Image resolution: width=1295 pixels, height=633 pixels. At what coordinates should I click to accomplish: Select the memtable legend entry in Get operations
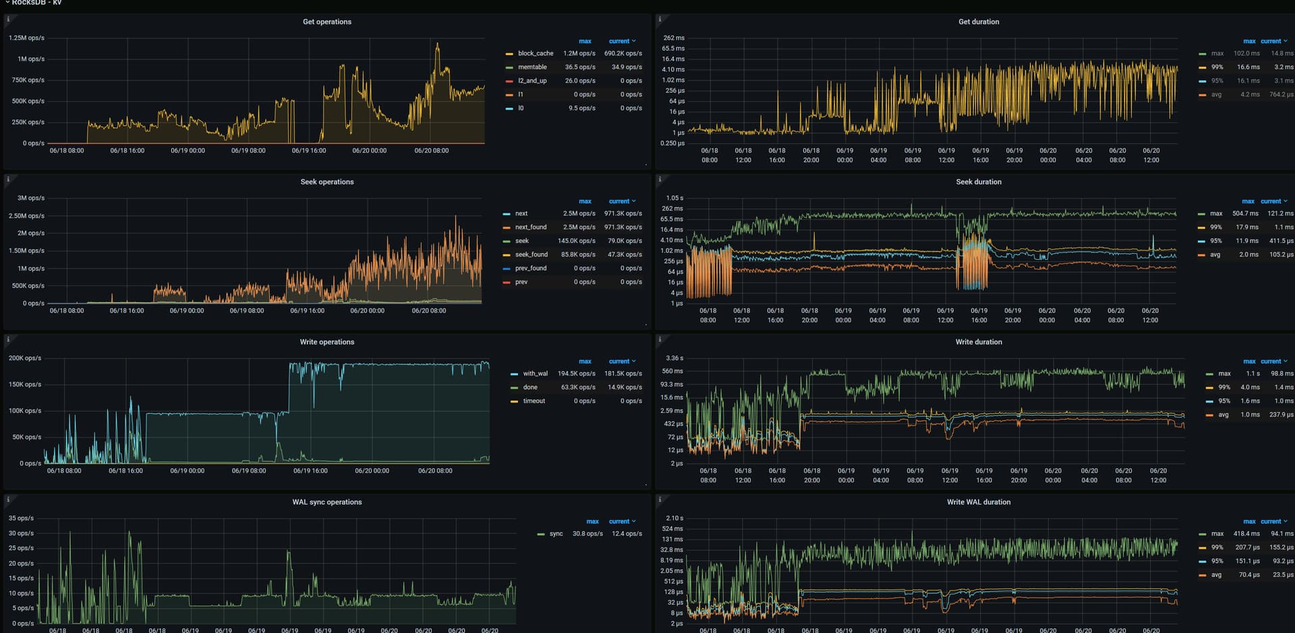pos(532,67)
